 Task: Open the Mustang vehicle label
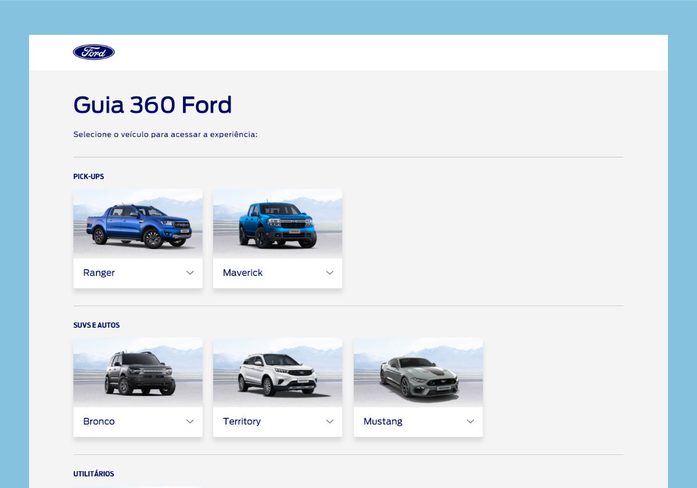point(383,422)
